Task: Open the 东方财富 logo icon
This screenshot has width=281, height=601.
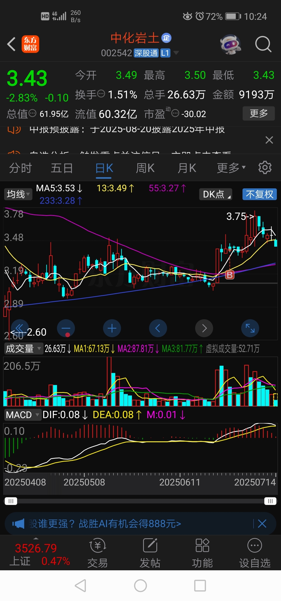Action: (x=30, y=44)
